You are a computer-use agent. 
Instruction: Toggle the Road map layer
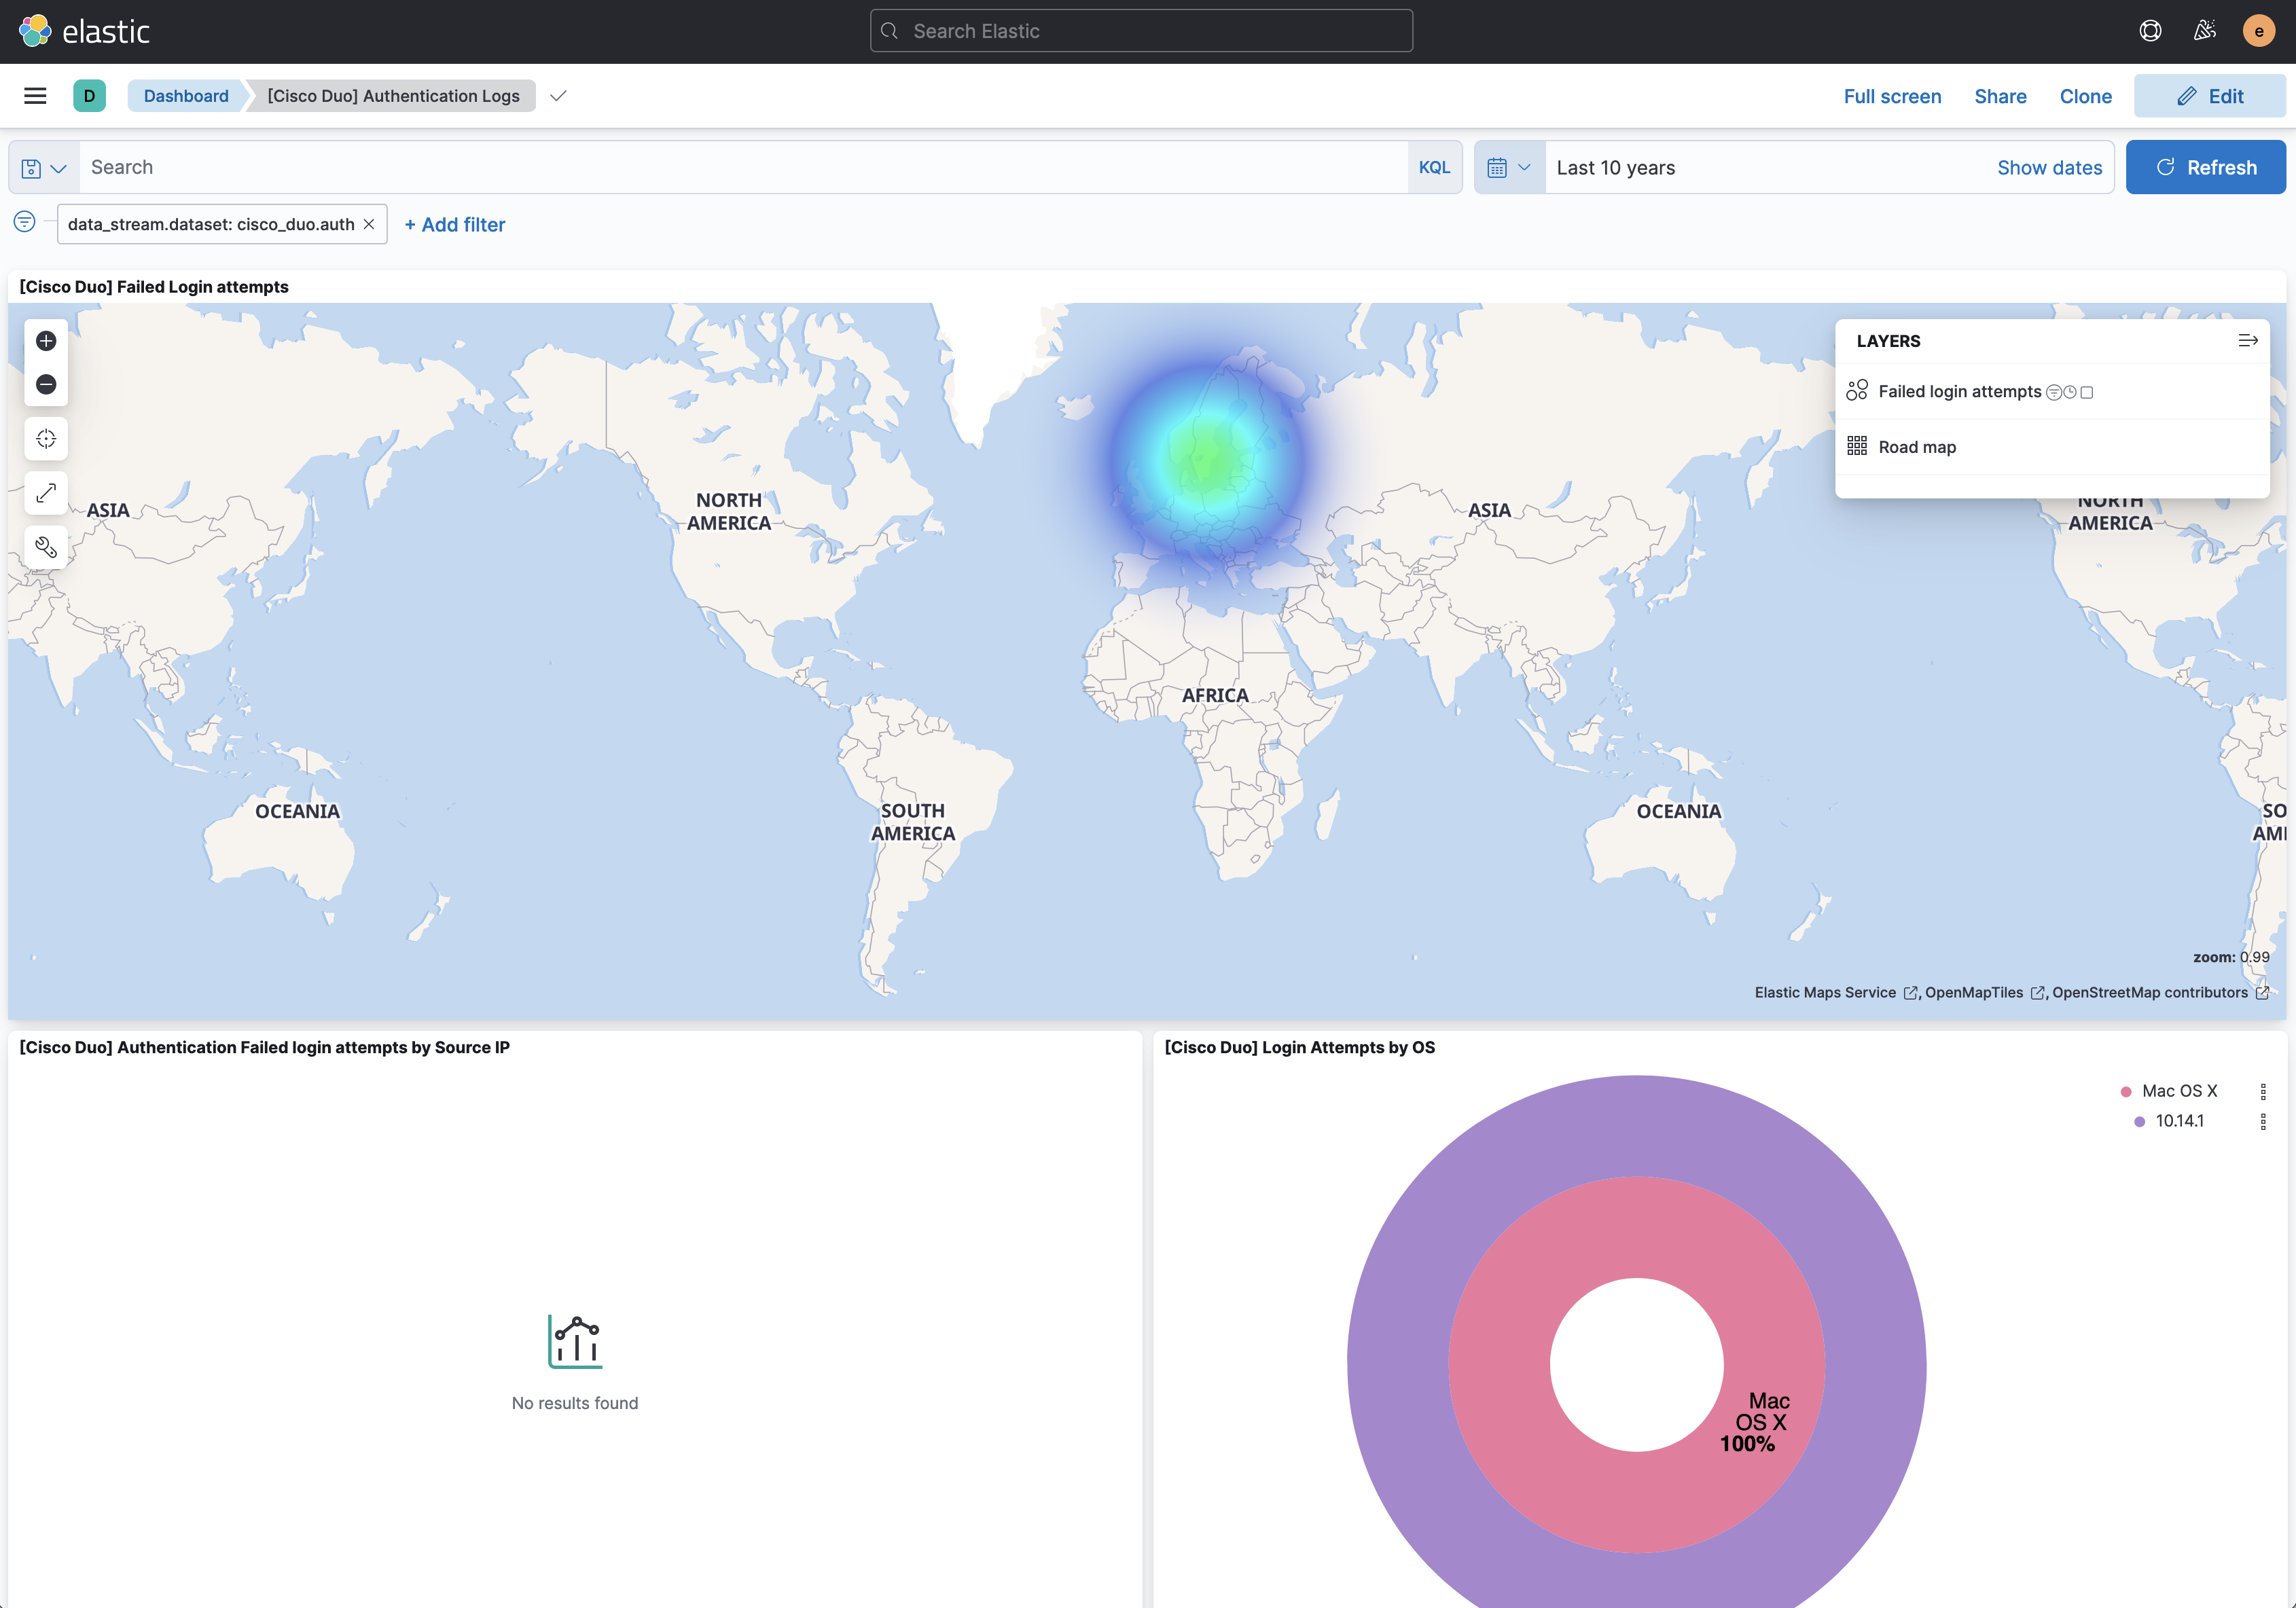click(x=1916, y=447)
